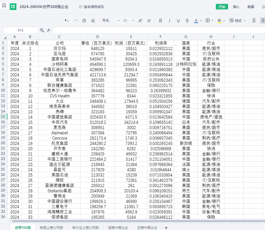Click the cell containing Alphabet
Screen dimensions: 265x230
pos(59,133)
